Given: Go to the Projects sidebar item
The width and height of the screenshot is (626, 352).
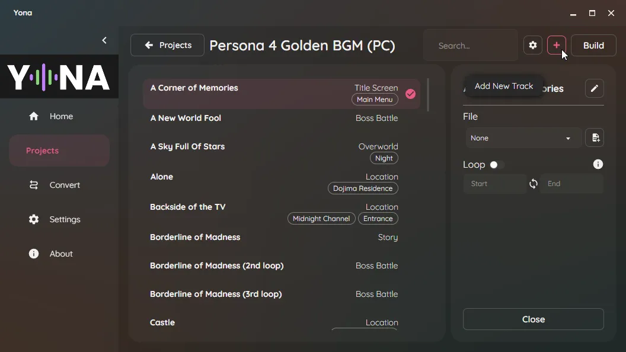Looking at the screenshot, I should (59, 151).
